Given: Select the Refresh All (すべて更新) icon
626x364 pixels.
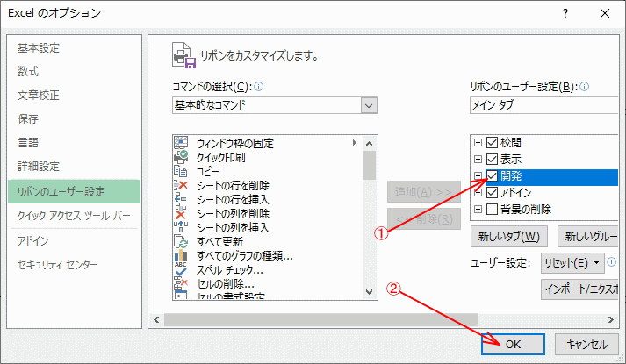Looking at the screenshot, I should [182, 241].
